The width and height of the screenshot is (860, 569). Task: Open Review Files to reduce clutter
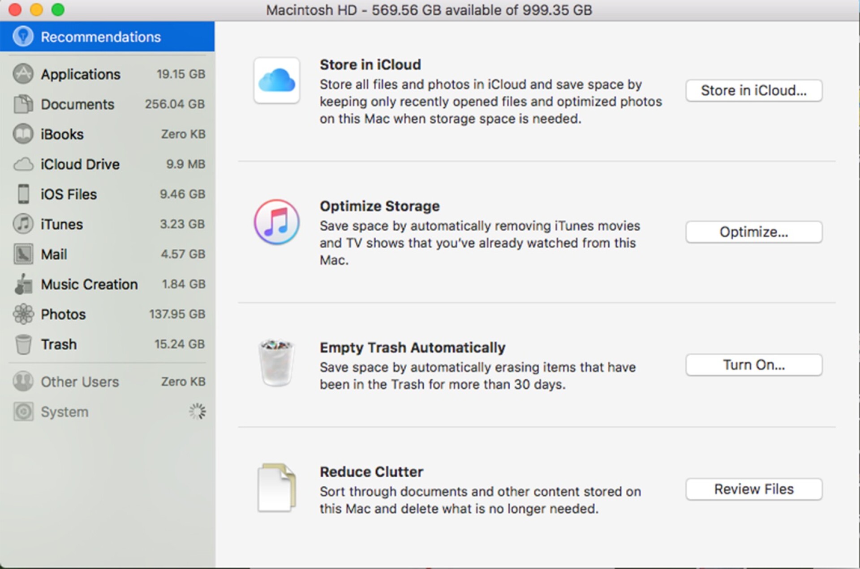(x=753, y=488)
